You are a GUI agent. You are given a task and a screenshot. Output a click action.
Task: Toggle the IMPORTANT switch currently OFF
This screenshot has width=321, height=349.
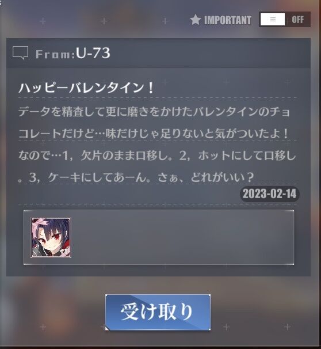click(x=285, y=20)
